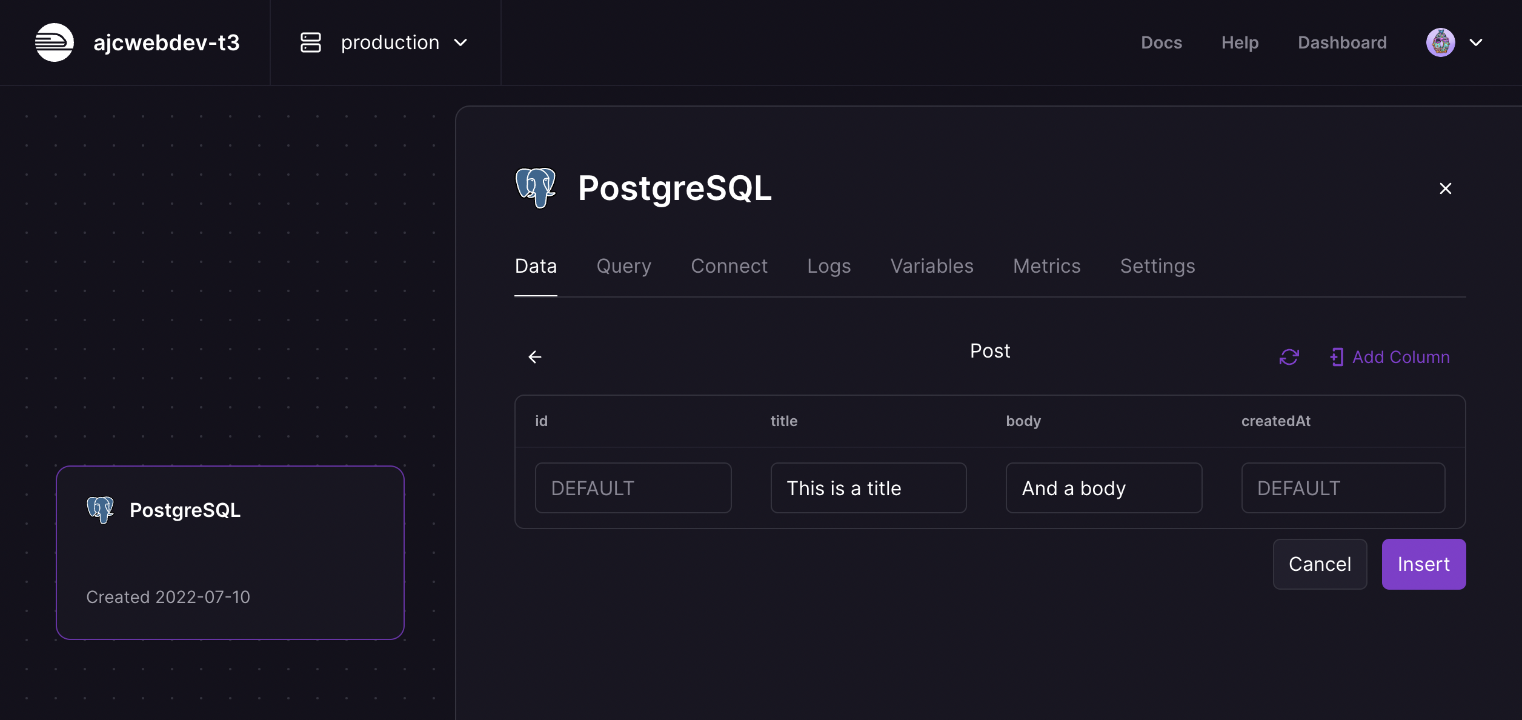The width and height of the screenshot is (1522, 720).
Task: Click the title column header
Action: click(x=784, y=421)
